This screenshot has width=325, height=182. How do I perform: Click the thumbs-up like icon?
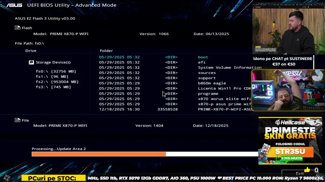click(x=307, y=170)
